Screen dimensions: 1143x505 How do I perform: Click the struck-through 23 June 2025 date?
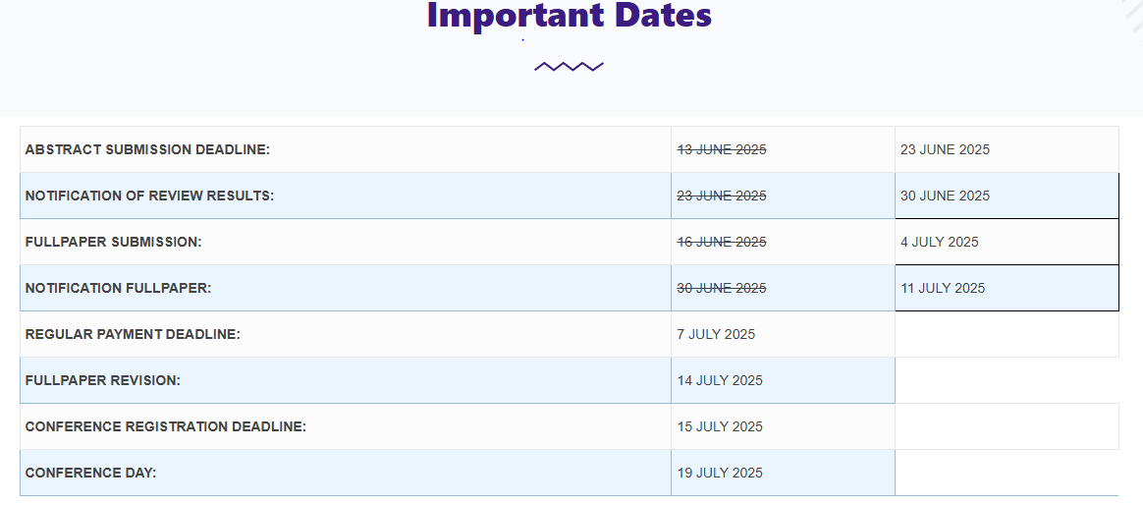pyautogui.click(x=722, y=196)
